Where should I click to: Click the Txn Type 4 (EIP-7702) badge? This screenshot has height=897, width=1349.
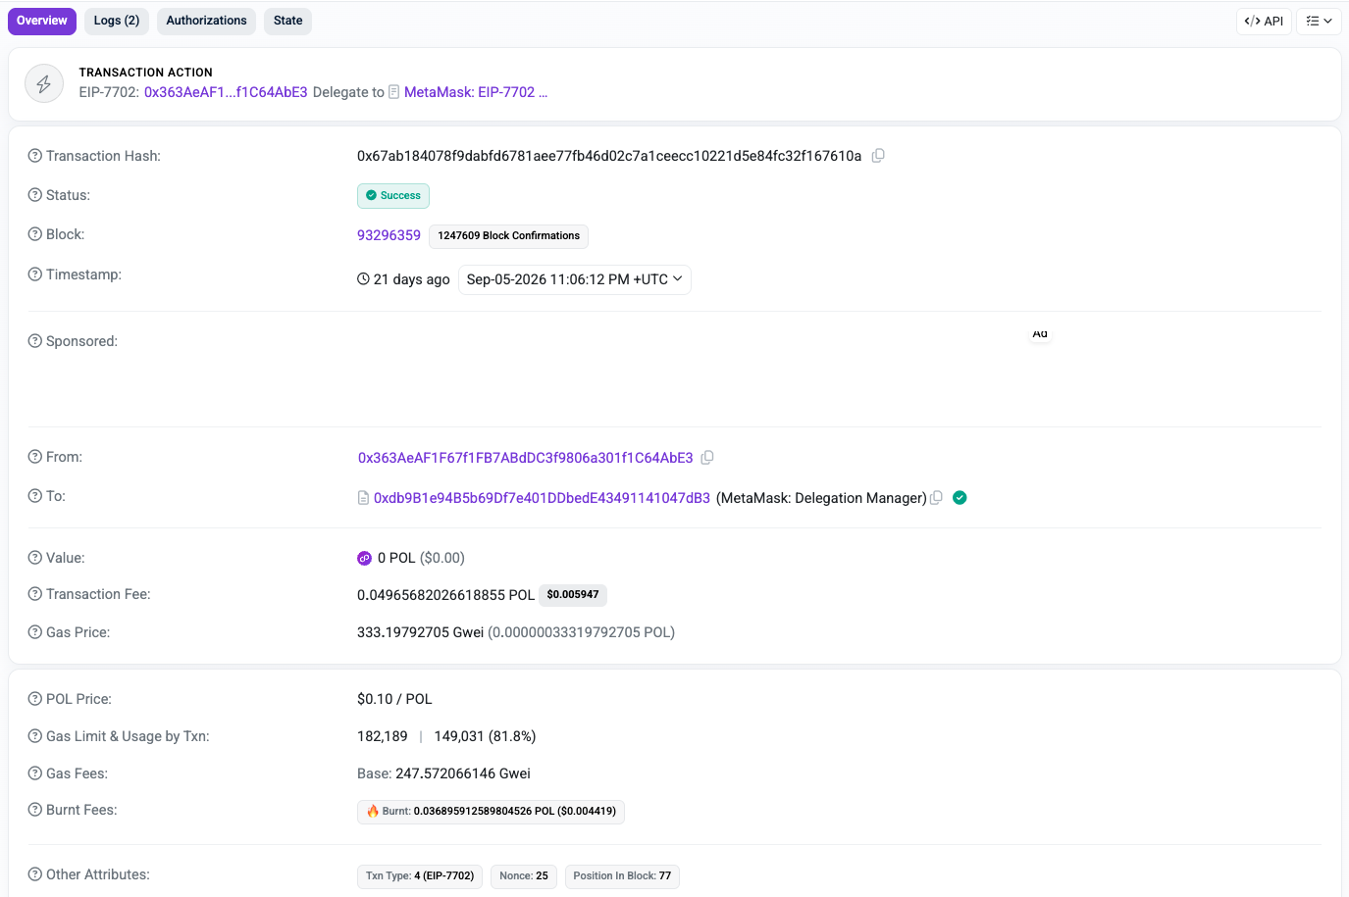coord(420,876)
